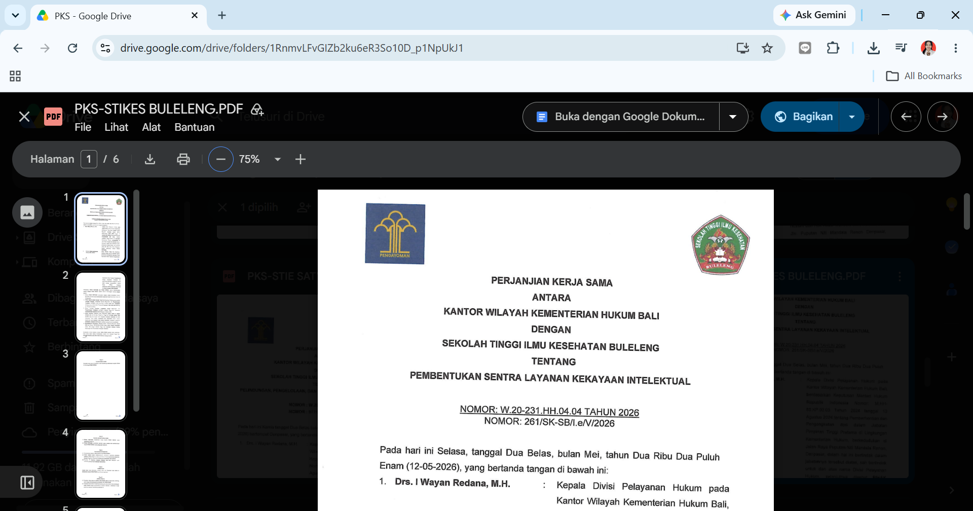Download the PDF from viewer toolbar
973x511 pixels.
pos(150,159)
